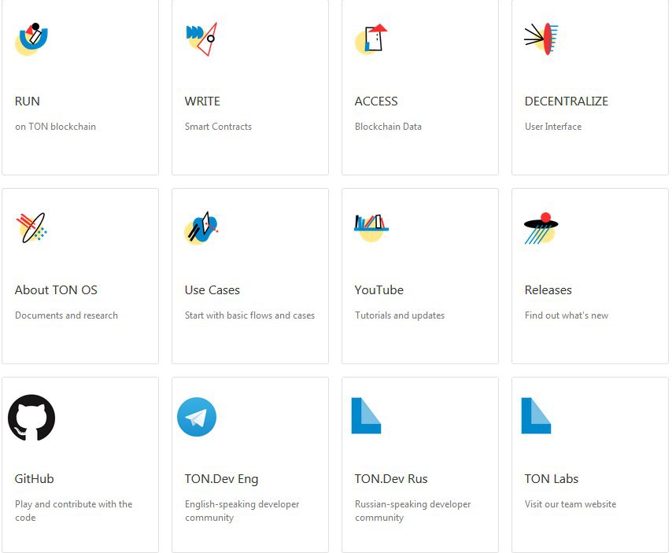Open the Use Cases heading

pyautogui.click(x=212, y=290)
